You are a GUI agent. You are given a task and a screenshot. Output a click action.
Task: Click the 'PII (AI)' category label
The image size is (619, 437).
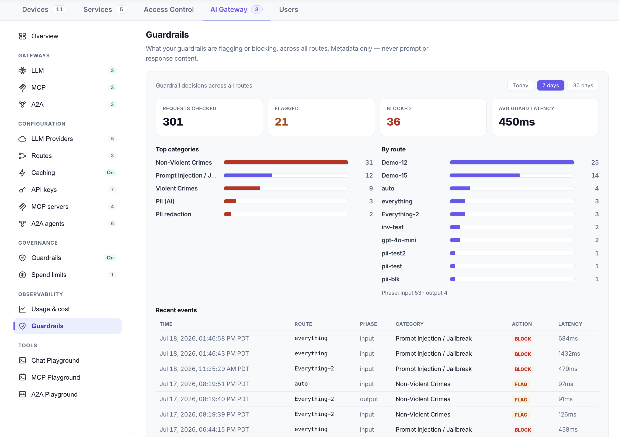(165, 201)
